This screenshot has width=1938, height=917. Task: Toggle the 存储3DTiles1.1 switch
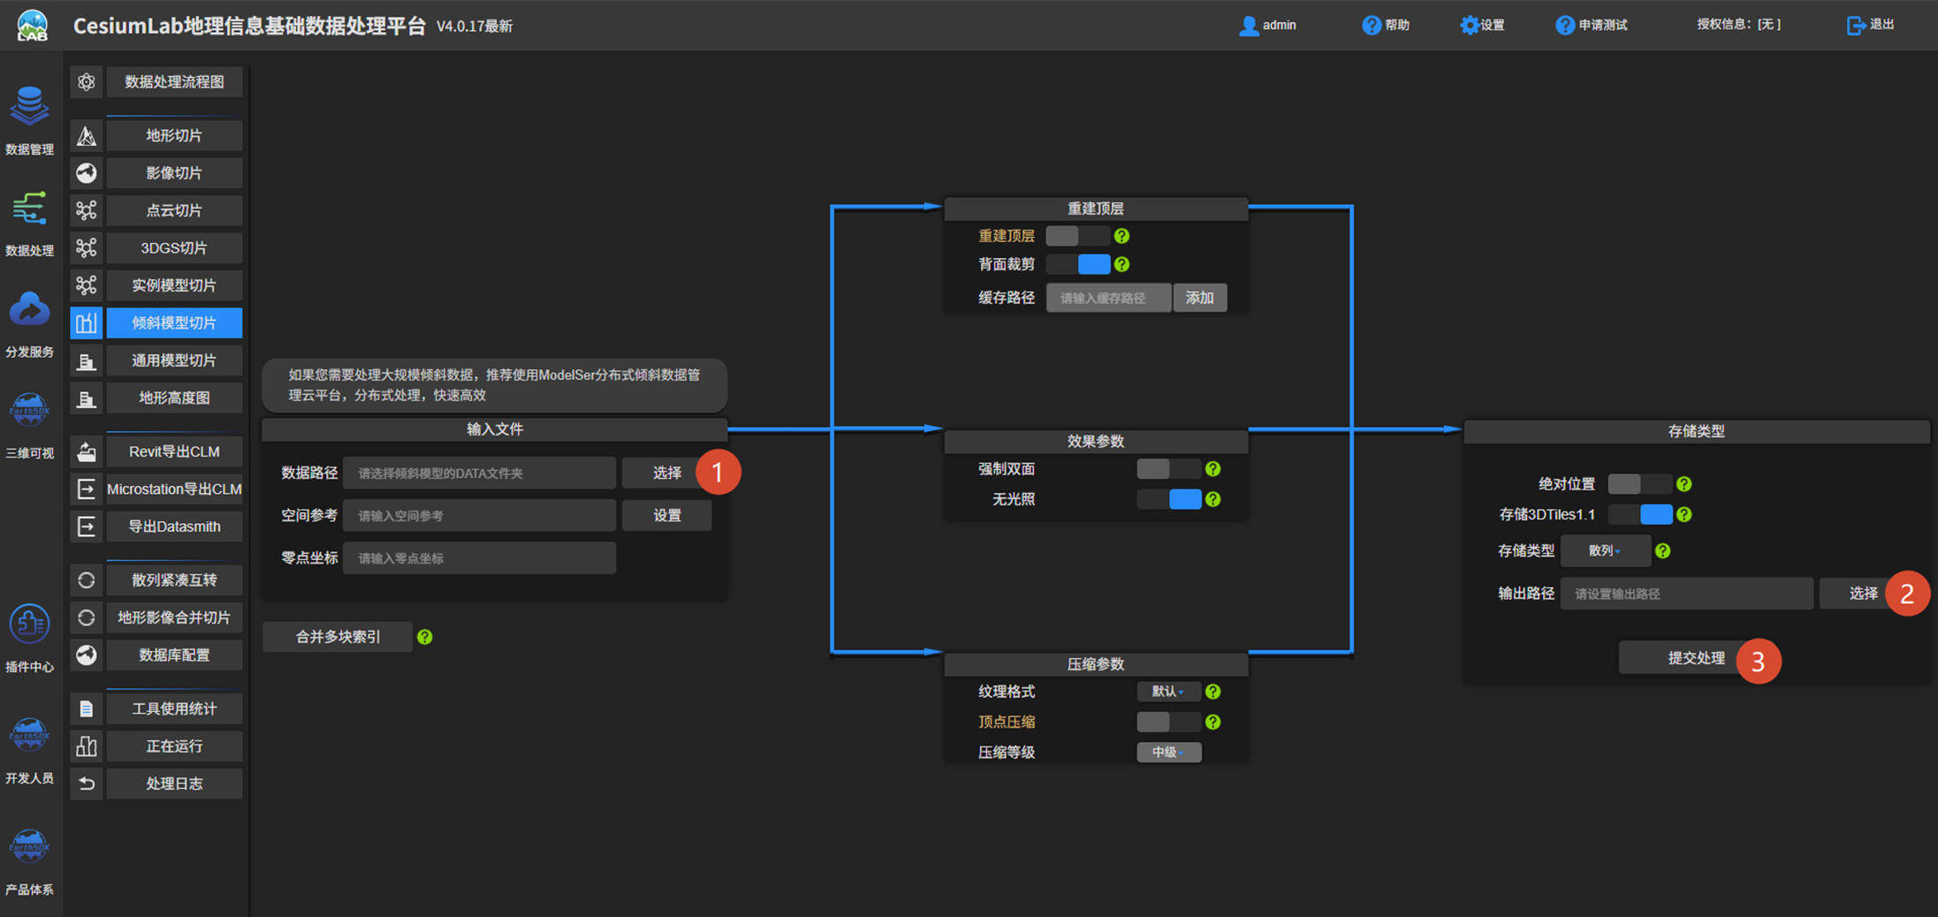point(1640,514)
